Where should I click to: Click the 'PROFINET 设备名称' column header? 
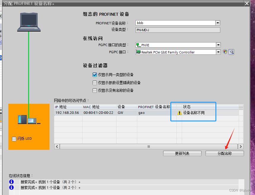(157, 107)
